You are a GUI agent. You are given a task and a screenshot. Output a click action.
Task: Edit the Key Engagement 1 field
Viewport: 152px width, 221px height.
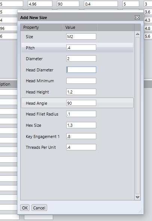click(x=81, y=136)
